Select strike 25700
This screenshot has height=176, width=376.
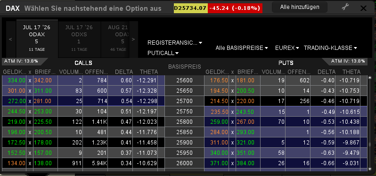point(184,101)
